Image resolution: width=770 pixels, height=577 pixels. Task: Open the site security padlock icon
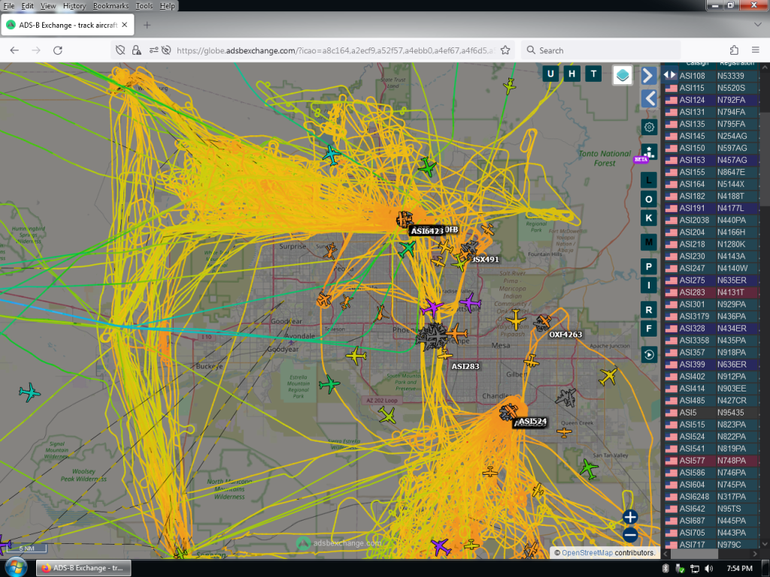coord(137,50)
